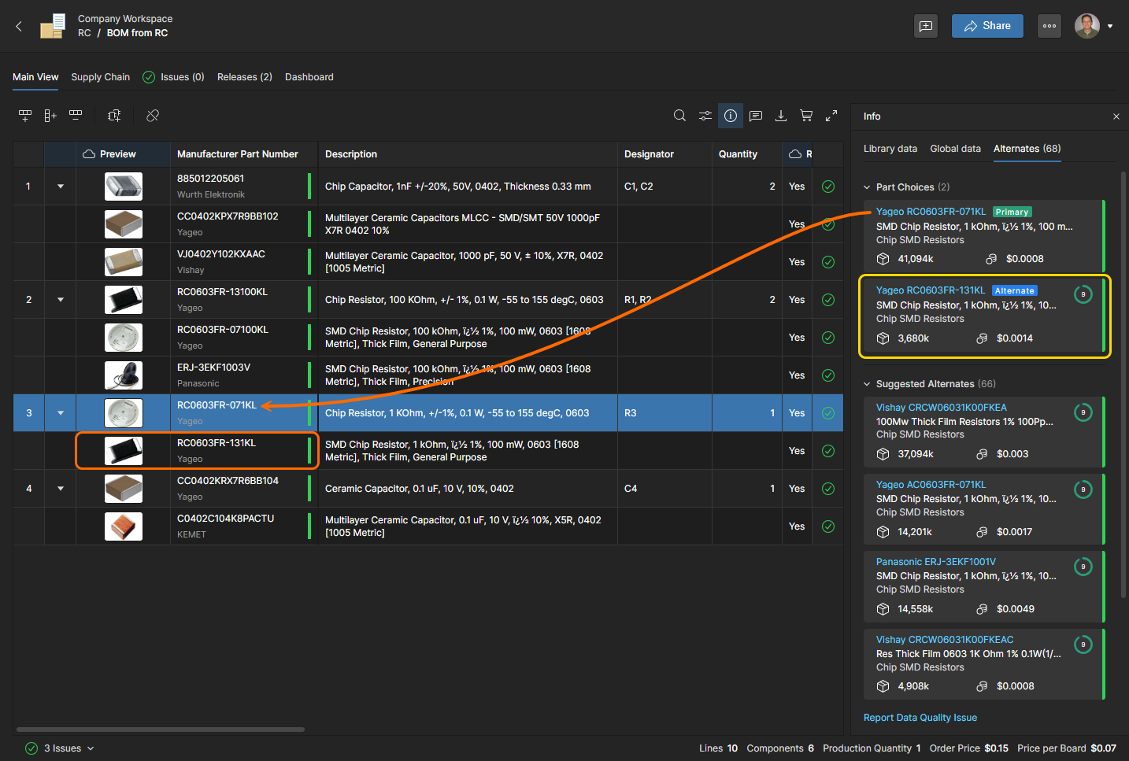Switch to the Supply Chain tab
1129x761 pixels.
[x=100, y=77]
